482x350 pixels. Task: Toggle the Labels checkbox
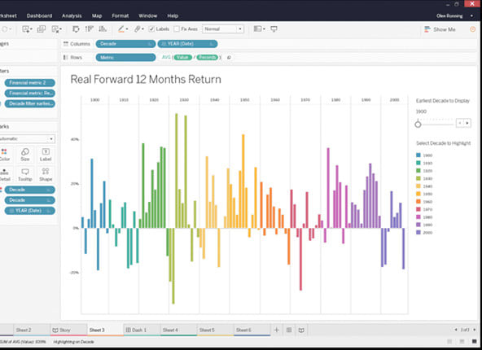pos(151,29)
